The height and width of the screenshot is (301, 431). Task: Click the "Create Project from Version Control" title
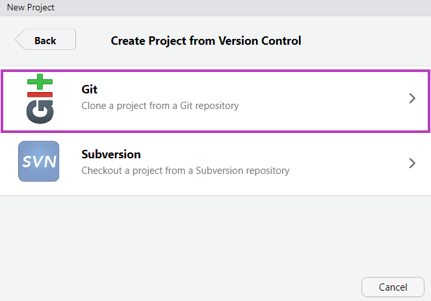click(x=206, y=41)
